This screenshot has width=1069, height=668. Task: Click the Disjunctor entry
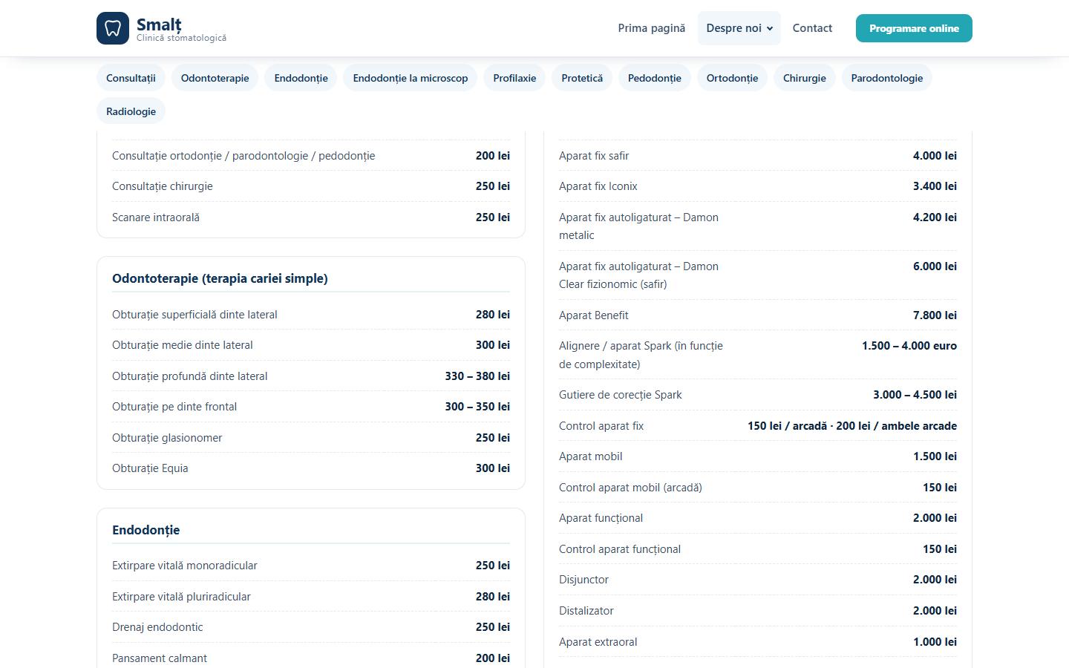point(758,580)
